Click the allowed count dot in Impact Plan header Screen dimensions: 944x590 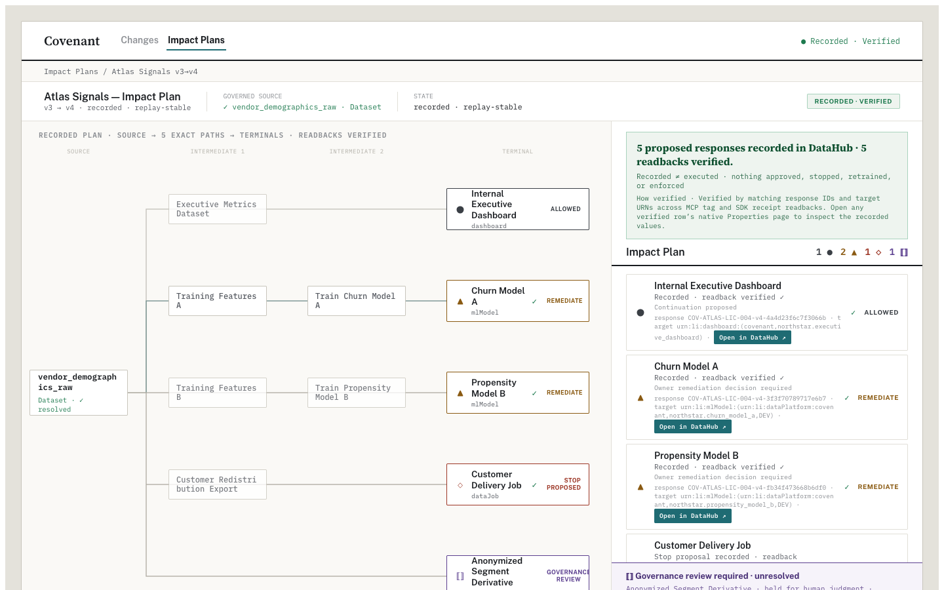click(830, 252)
